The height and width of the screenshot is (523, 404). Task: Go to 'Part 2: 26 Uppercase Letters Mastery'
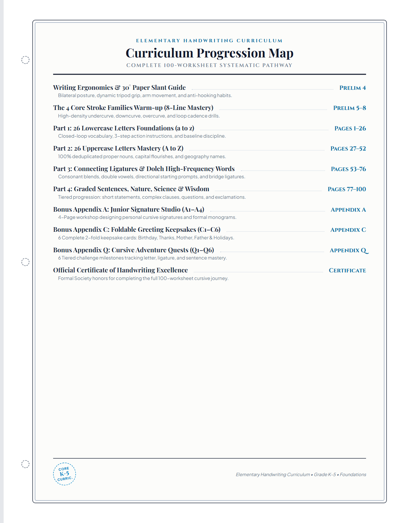pos(118,148)
